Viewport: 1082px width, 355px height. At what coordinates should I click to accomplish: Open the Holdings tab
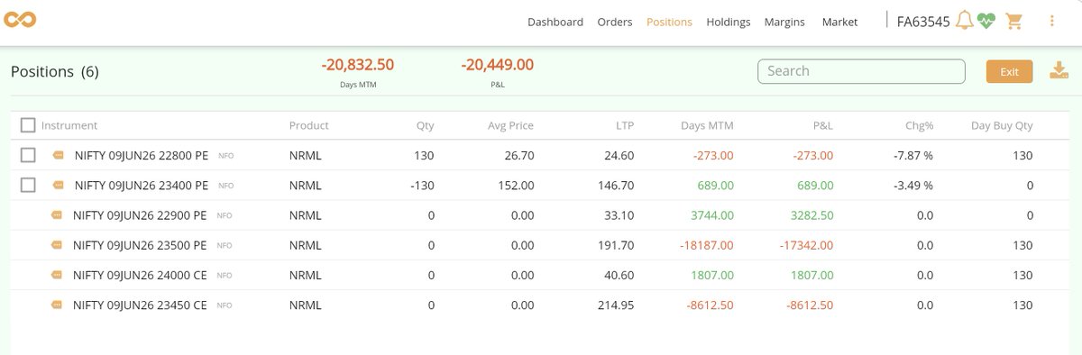tap(729, 22)
